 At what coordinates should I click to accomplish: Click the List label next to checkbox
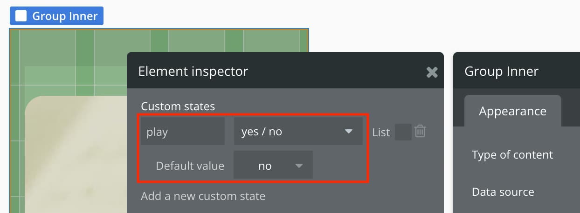tap(380, 132)
